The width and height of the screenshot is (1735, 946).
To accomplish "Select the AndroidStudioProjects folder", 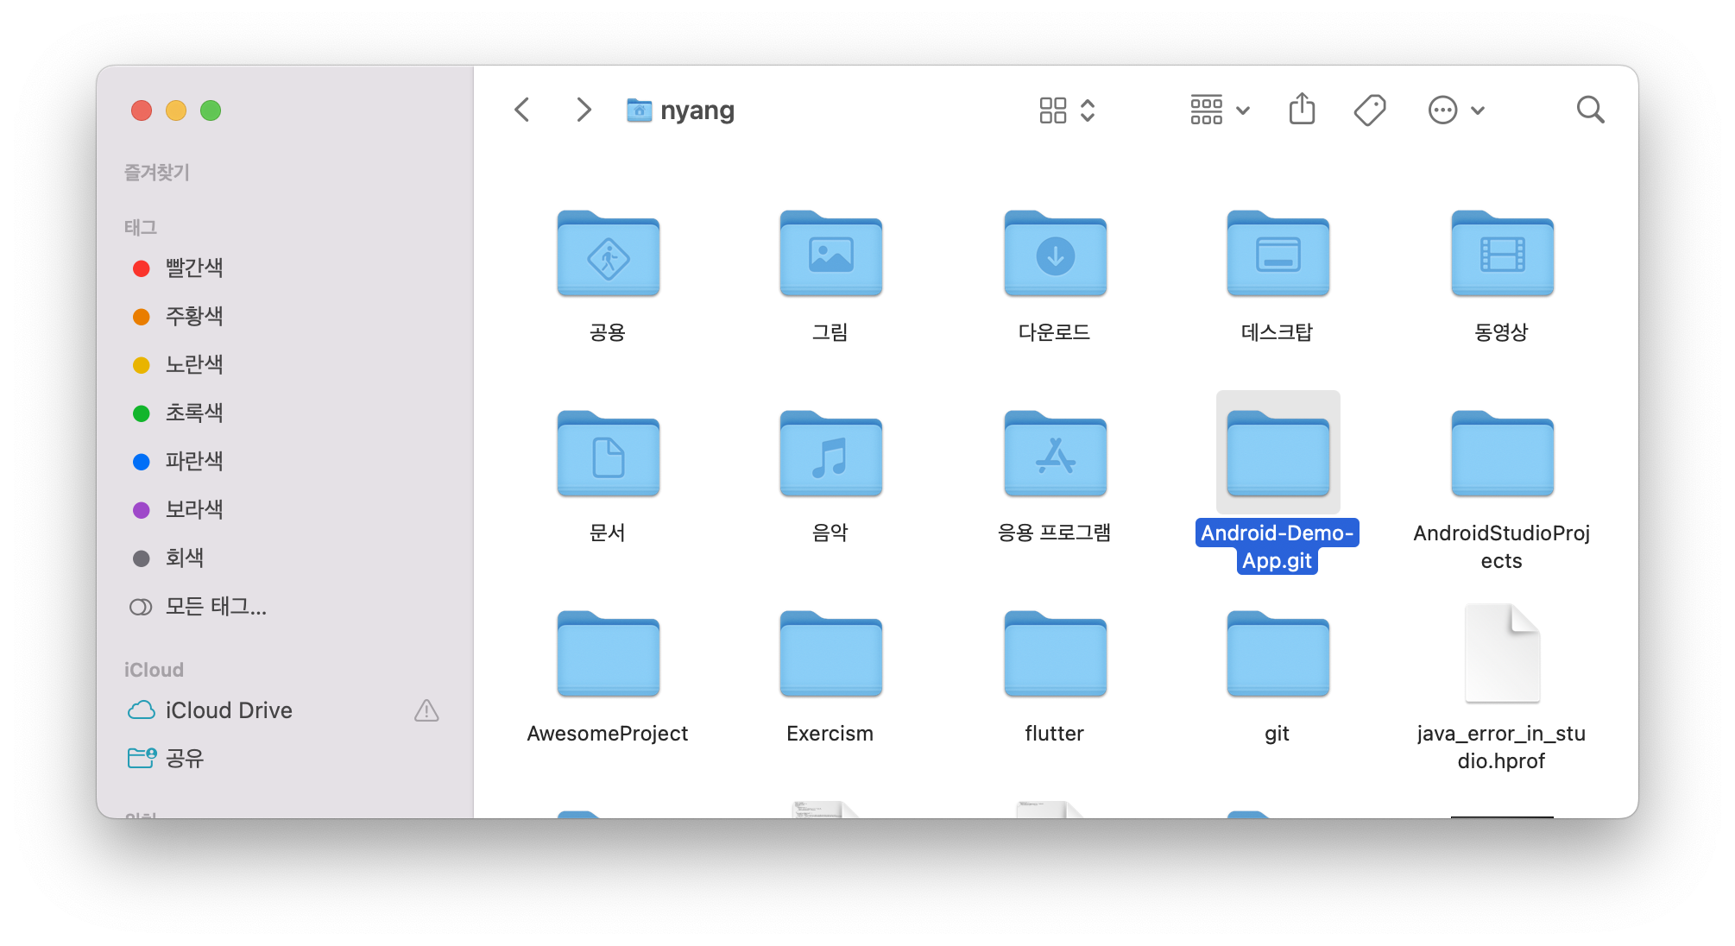I will [1501, 456].
